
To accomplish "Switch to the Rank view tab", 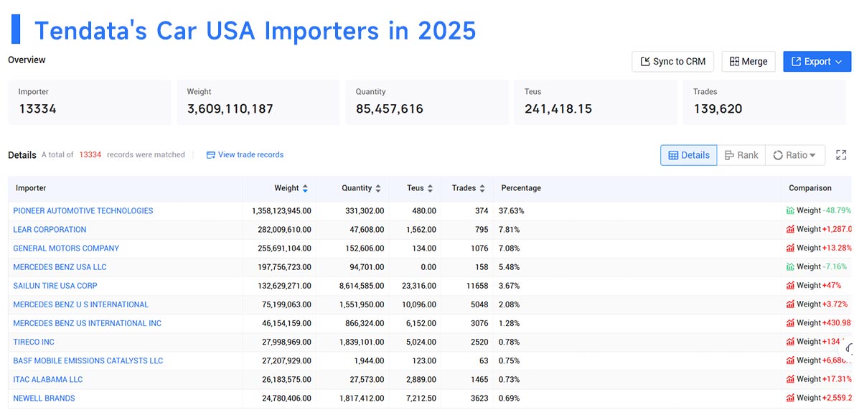I will [741, 155].
